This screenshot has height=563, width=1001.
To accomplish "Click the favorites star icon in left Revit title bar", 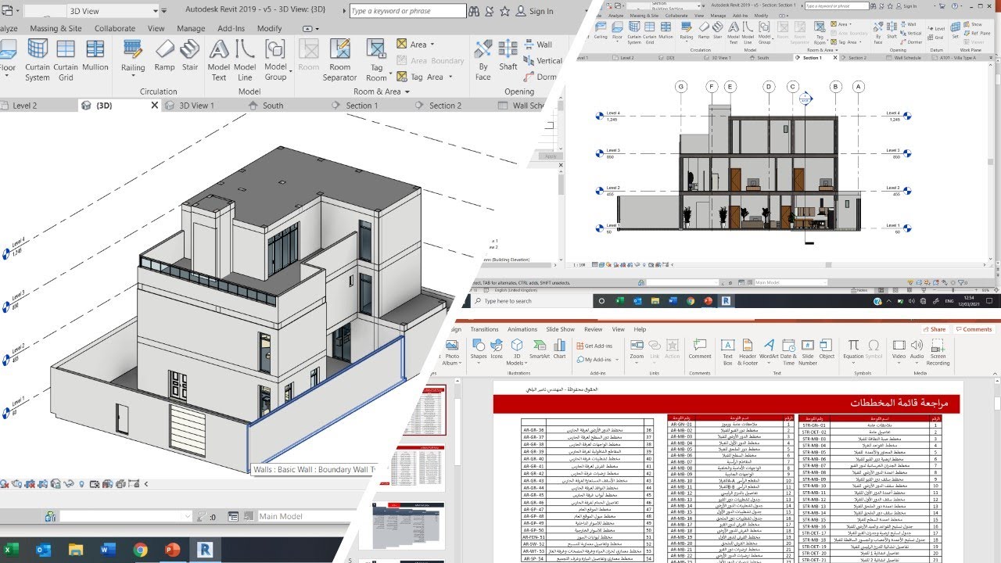I will 506,11.
